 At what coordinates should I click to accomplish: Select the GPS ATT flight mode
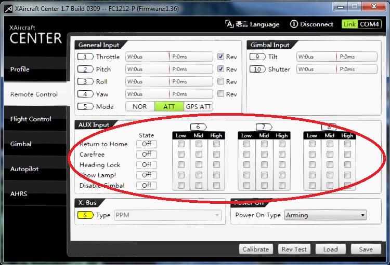point(198,106)
